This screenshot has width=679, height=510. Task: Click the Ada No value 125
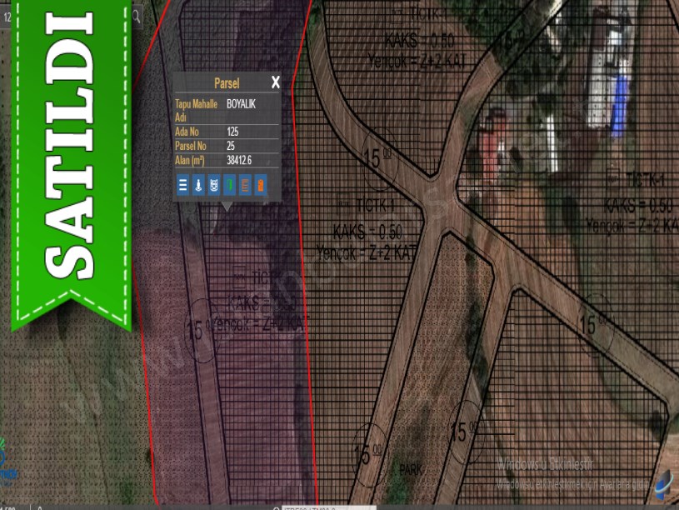click(232, 132)
